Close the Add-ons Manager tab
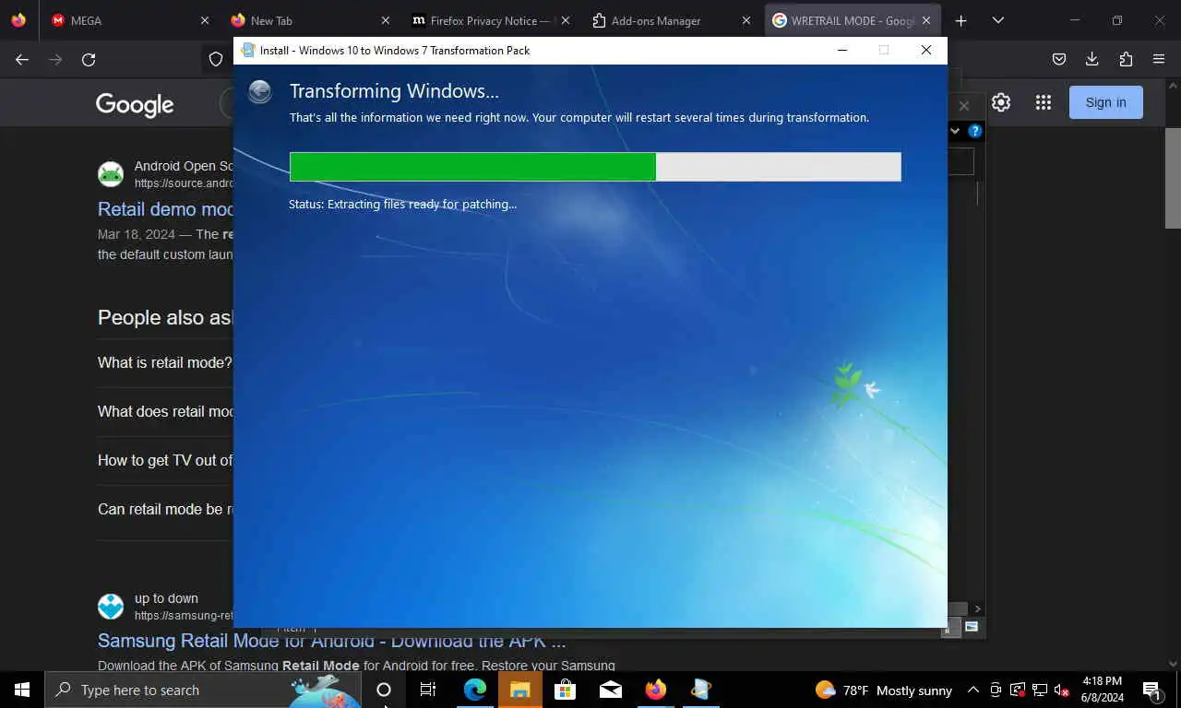The width and height of the screenshot is (1181, 708). coord(746,20)
